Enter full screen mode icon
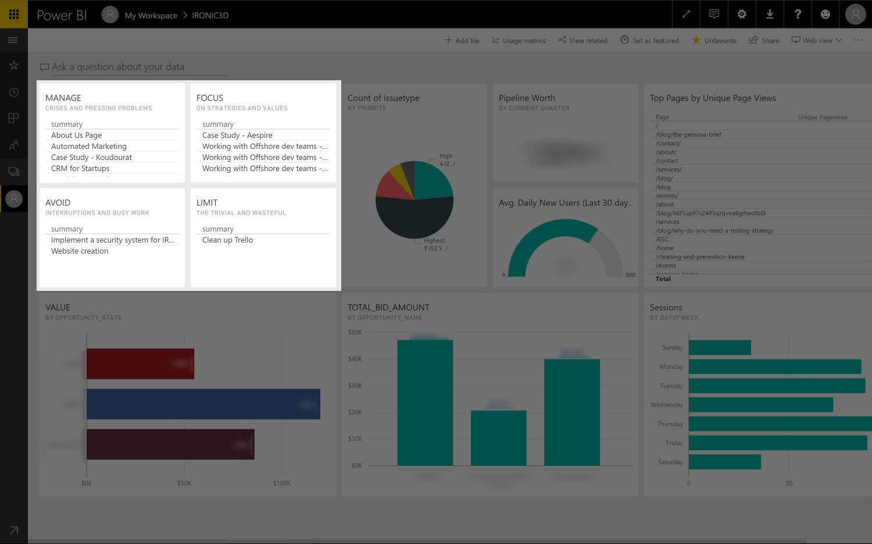Image resolution: width=872 pixels, height=544 pixels. 686,14
